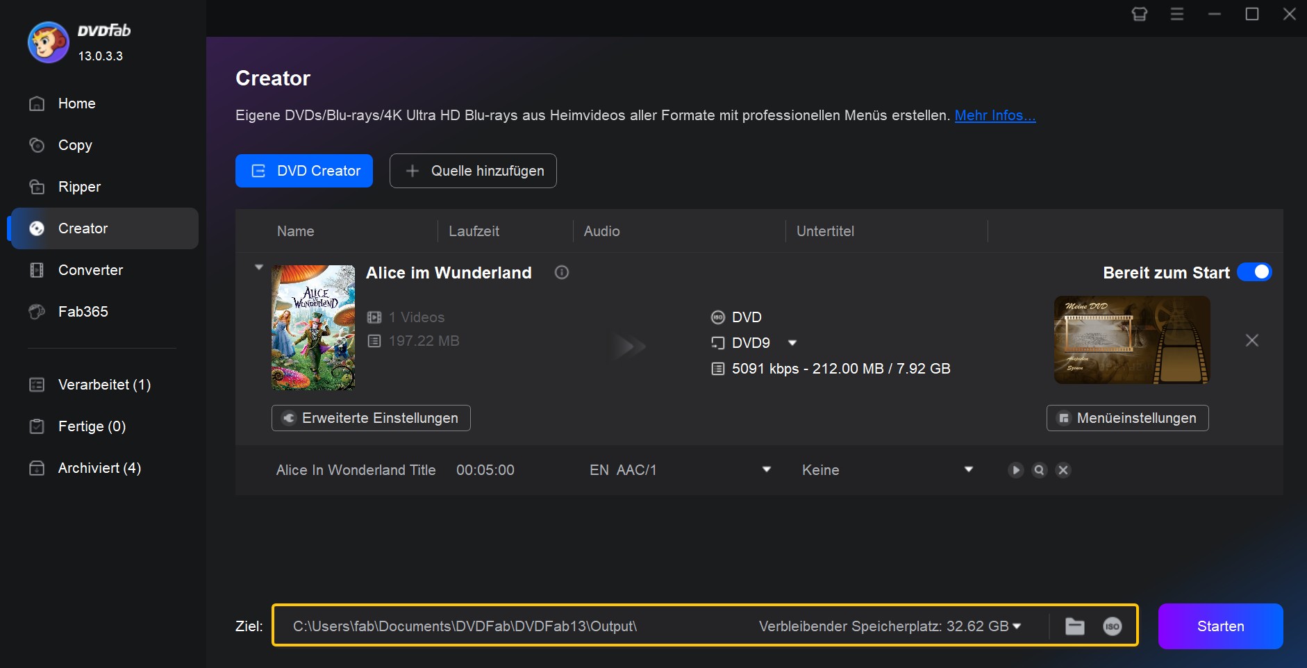Open the hamburger main menu
The width and height of the screenshot is (1307, 668).
click(x=1177, y=14)
